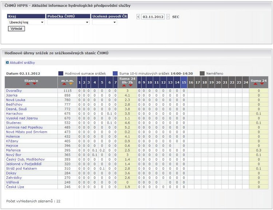This screenshot has width=273, height=210.
Task: Click the dark blue Hodinové sumace legend swatch
Action: click(61, 73)
